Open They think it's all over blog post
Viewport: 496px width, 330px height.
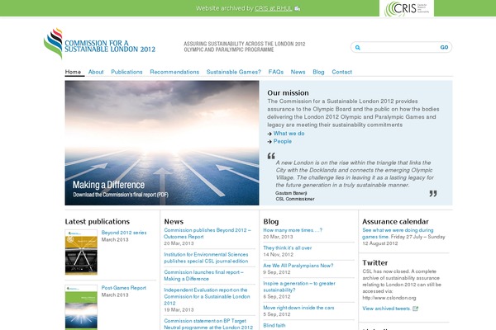[287, 247]
